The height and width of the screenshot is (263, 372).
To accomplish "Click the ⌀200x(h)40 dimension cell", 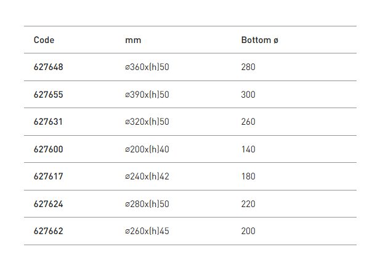I will pyautogui.click(x=147, y=149).
